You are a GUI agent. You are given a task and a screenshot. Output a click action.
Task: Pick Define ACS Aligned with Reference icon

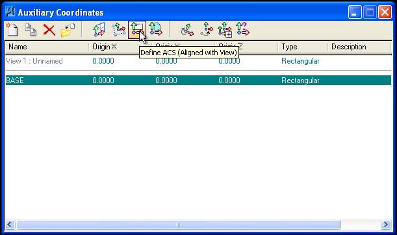pyautogui.click(x=155, y=29)
